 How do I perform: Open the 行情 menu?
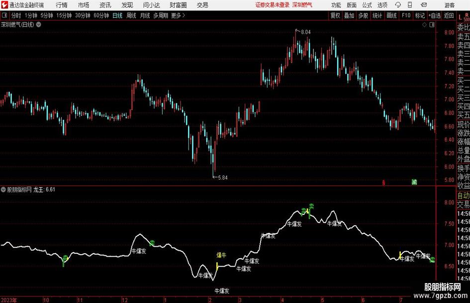tap(62, 5)
